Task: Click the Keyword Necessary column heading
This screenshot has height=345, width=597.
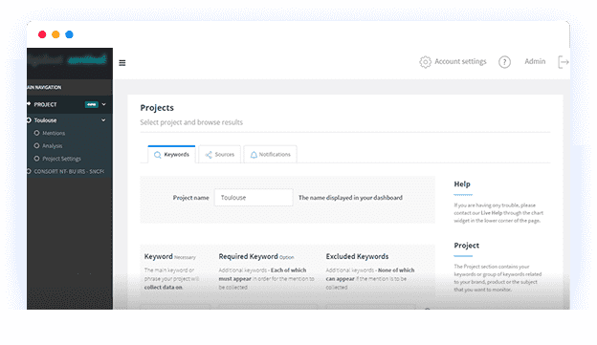Action: (169, 257)
